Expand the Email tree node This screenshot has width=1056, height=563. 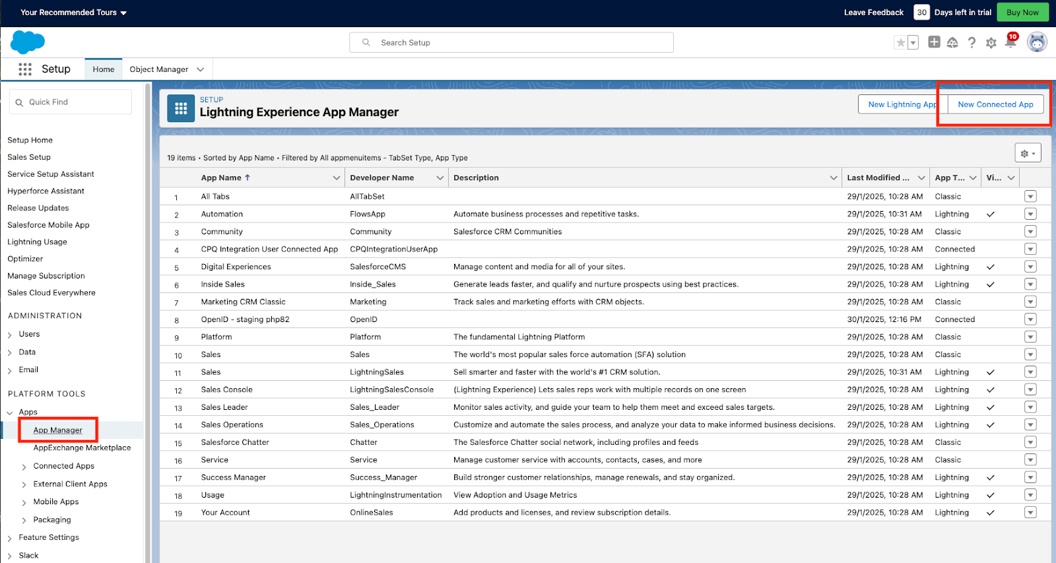point(9,370)
